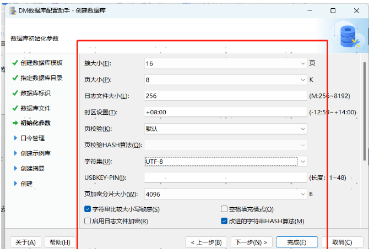The width and height of the screenshot is (369, 249).
Task: Go to 创建示例库 step label
Action: click(36, 153)
